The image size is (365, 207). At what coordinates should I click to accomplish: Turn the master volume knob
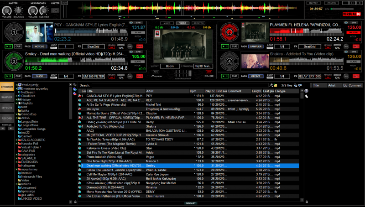(6, 10)
